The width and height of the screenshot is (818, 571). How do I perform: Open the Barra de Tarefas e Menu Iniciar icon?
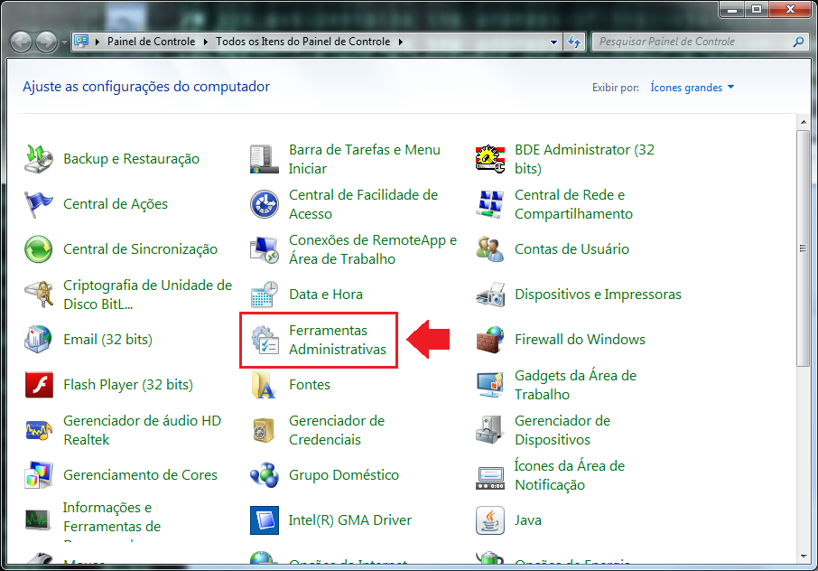[x=265, y=159]
